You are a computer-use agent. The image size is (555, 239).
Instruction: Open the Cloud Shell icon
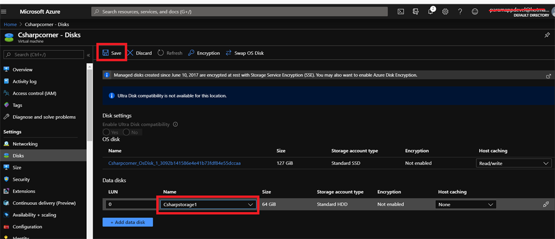[401, 12]
